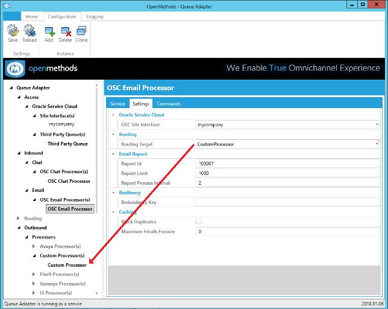This screenshot has height=309, width=388.
Task: Click the Save settings icon
Action: click(13, 33)
